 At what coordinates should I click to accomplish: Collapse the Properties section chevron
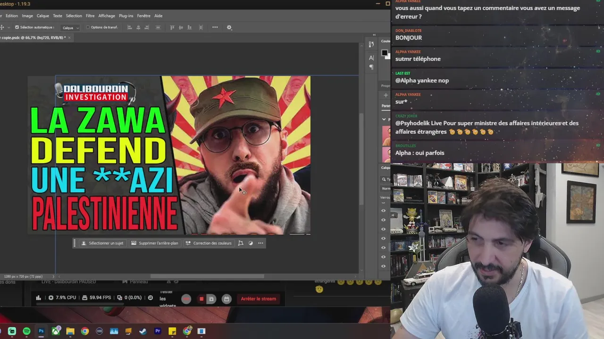[384, 119]
